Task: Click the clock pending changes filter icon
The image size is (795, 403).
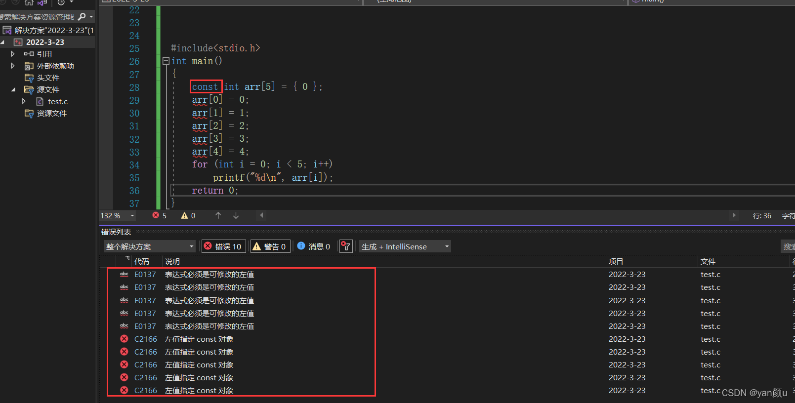Action: click(61, 2)
